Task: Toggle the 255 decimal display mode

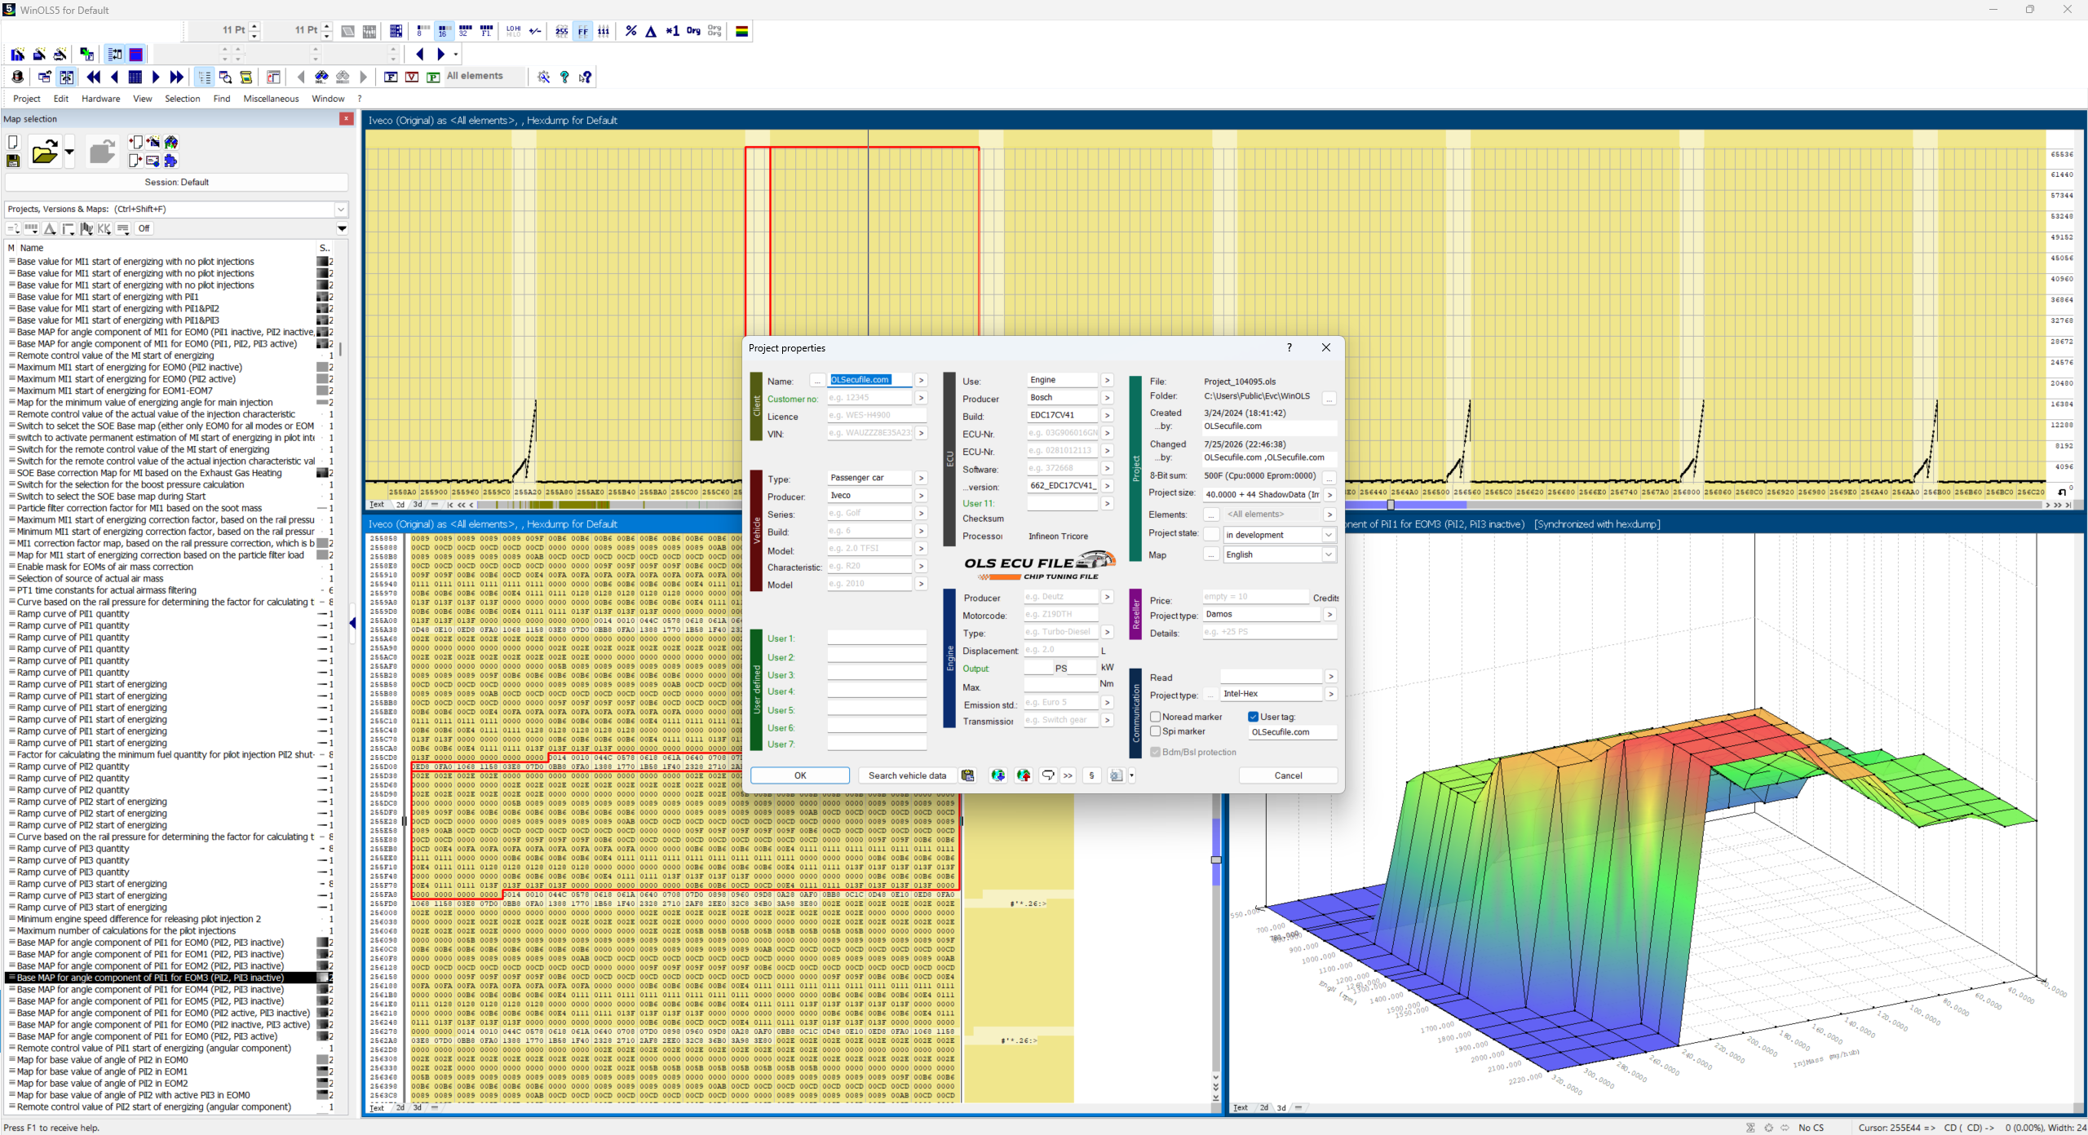Action: [561, 31]
